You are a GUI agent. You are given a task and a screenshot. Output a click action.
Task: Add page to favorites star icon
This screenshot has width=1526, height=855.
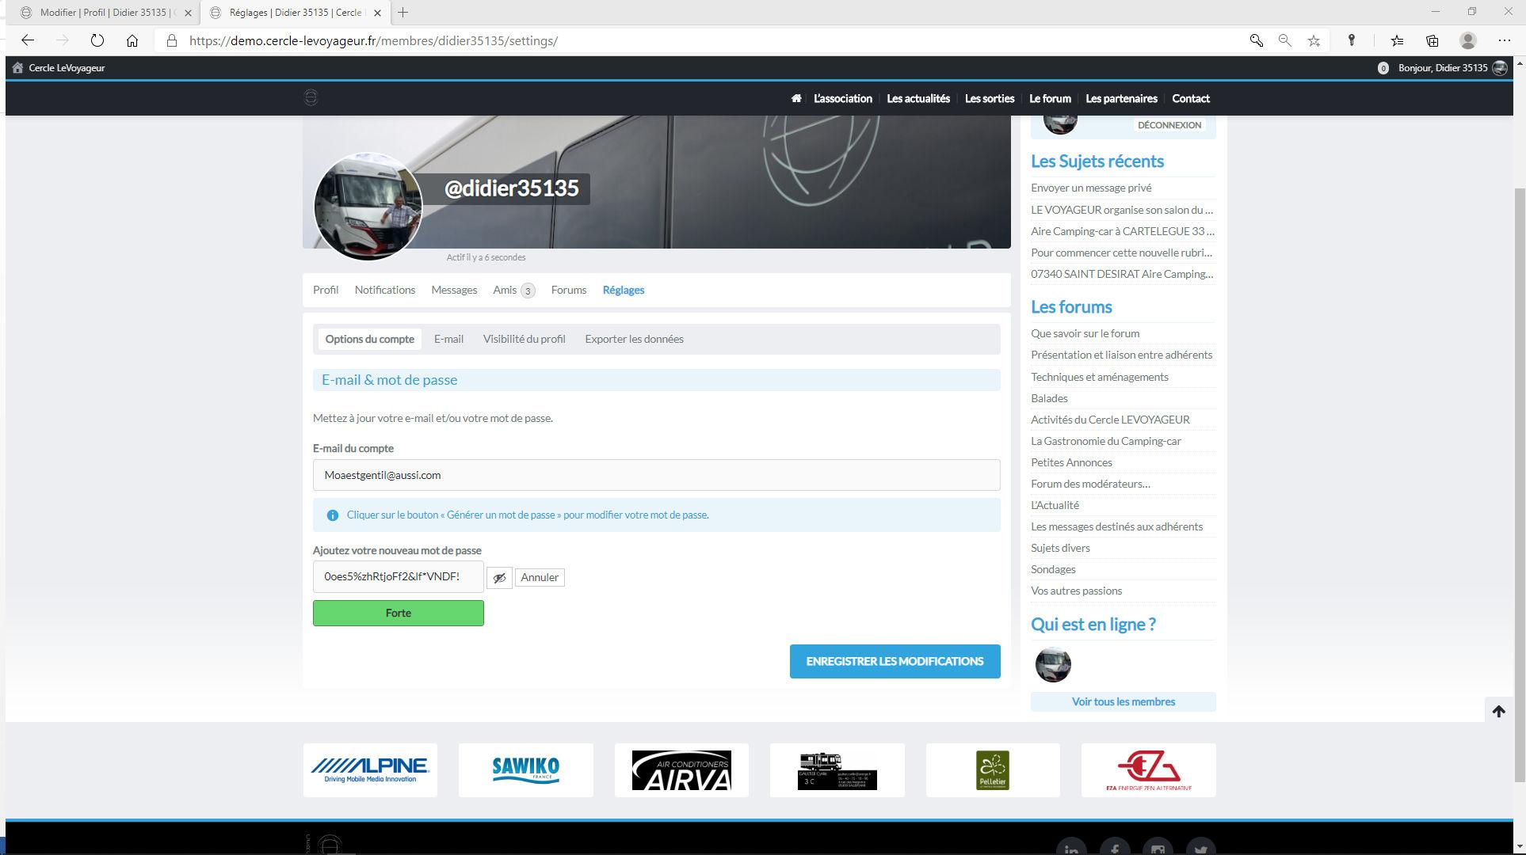(x=1314, y=40)
